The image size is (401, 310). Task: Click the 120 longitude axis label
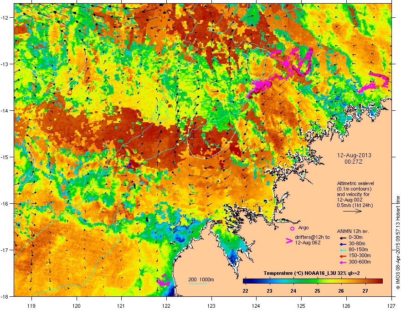[x=77, y=305]
